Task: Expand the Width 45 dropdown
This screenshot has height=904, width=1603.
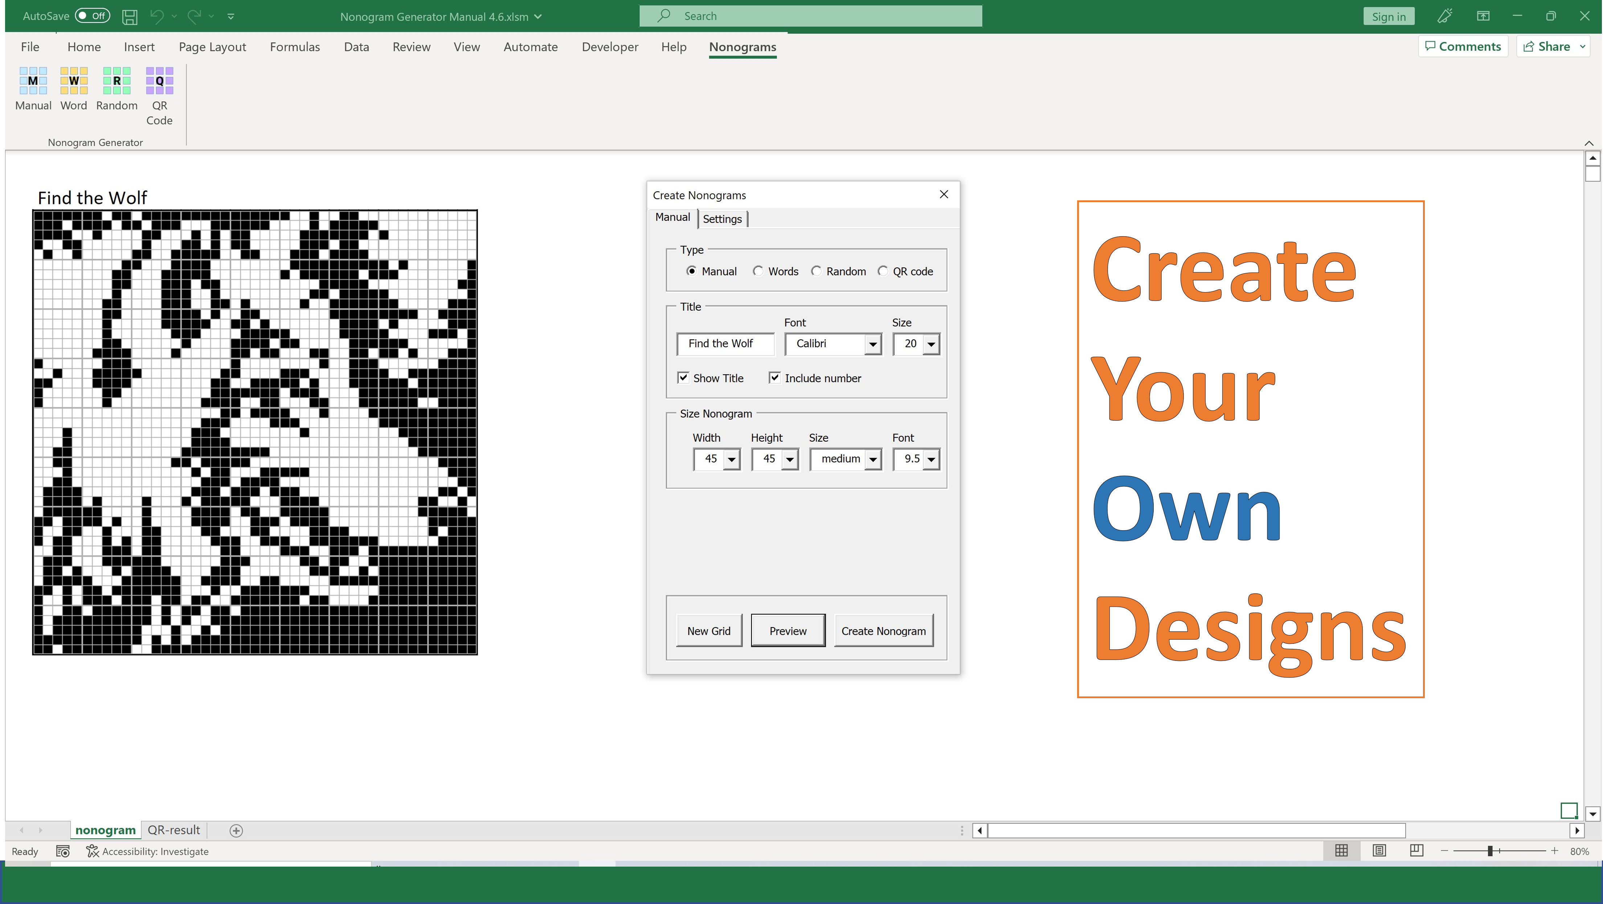Action: 732,460
